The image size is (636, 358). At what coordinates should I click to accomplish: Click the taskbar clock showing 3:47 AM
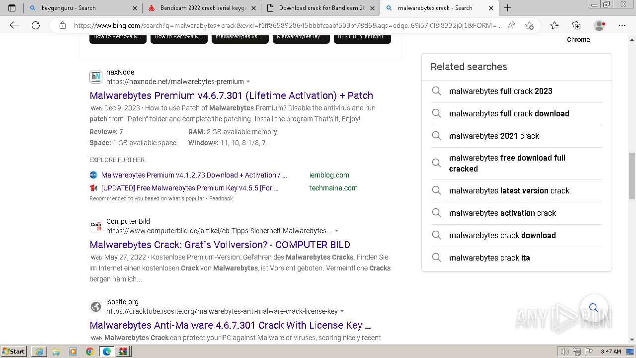tap(610, 352)
